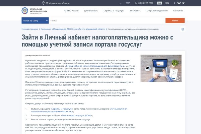Click the article photo with laptop
The height and width of the screenshot is (134, 201).
(x=161, y=69)
